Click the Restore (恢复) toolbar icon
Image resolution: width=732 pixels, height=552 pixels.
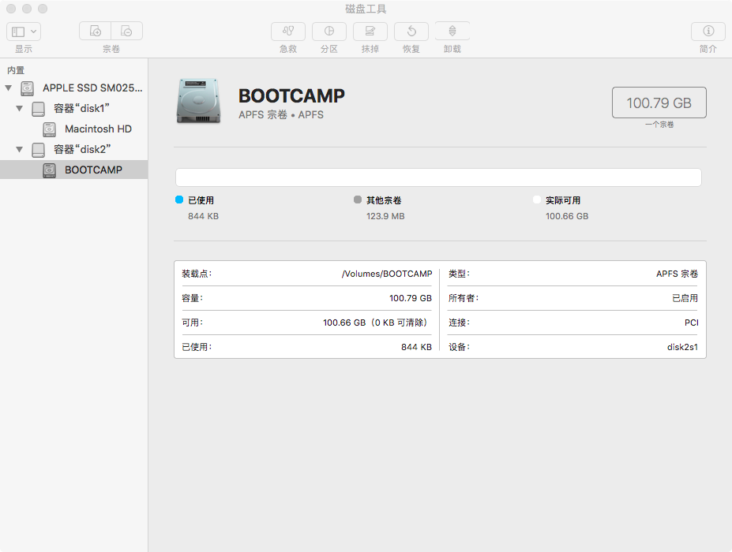411,32
